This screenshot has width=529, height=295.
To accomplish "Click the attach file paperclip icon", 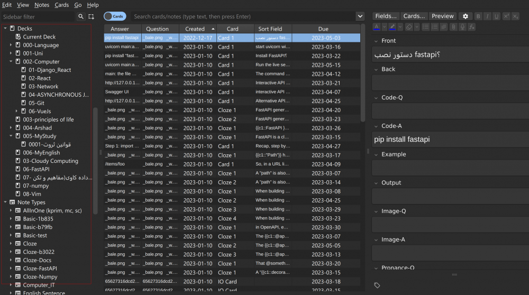I will (453, 26).
